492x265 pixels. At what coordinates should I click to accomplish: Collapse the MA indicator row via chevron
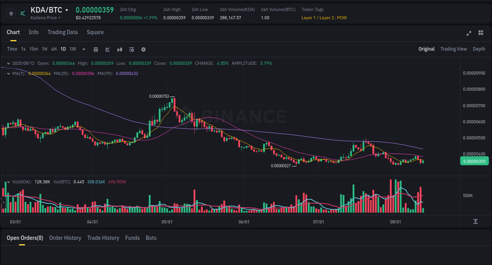click(8, 73)
